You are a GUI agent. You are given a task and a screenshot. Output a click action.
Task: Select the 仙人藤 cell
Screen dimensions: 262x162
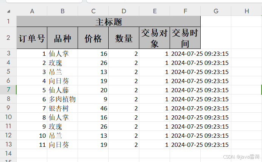coord(62,90)
